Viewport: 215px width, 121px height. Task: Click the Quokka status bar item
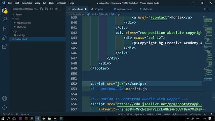pyautogui.click(x=25, y=114)
